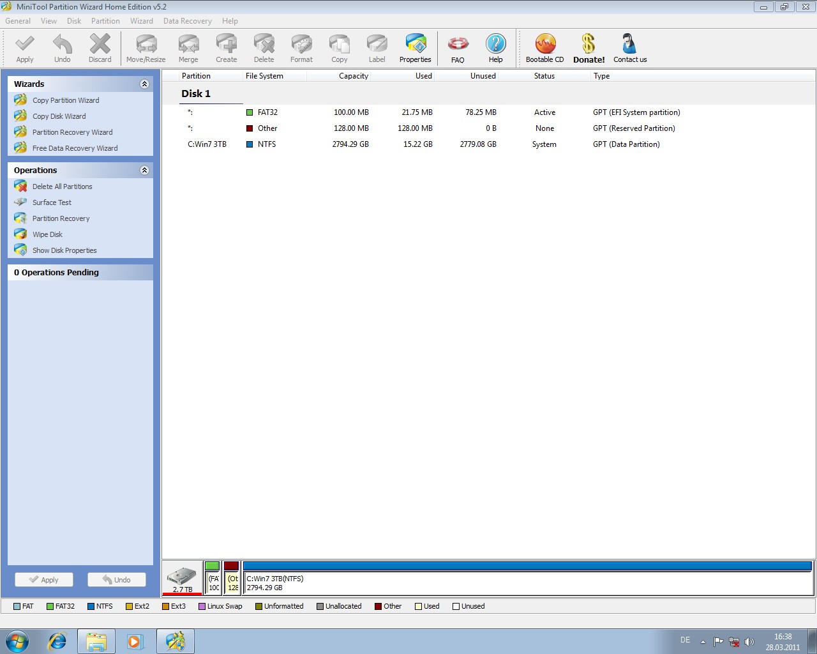Click the bottom-left Apply button
Screen dimensions: 817x654
pos(44,579)
